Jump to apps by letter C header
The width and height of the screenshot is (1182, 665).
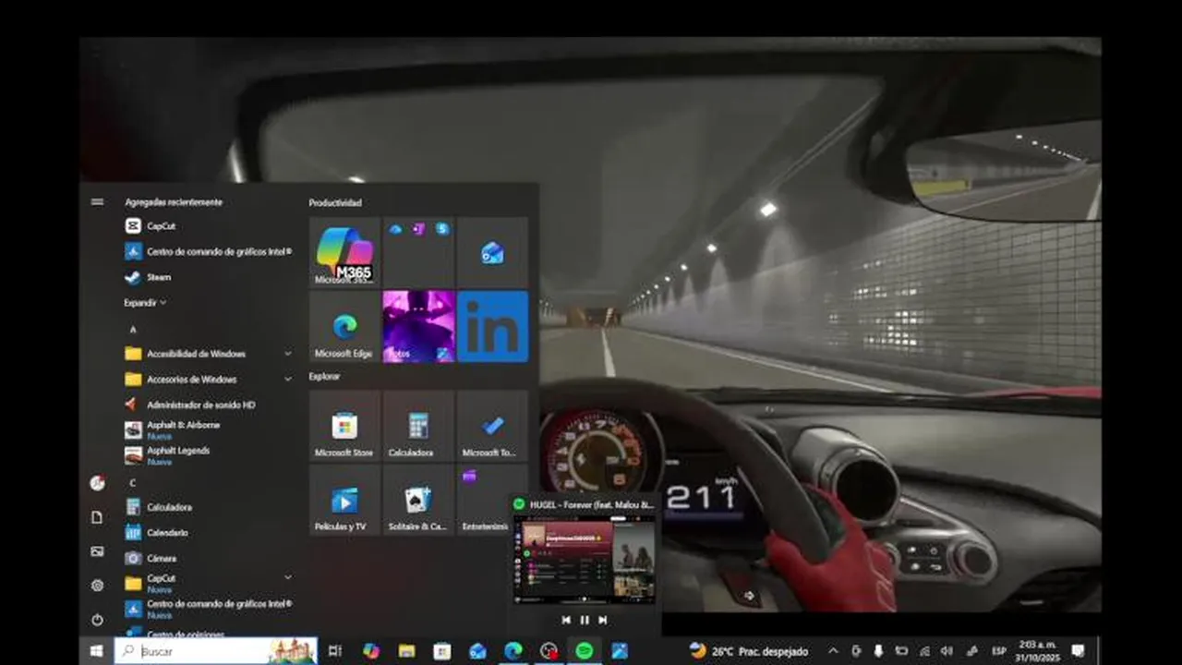[x=133, y=482]
